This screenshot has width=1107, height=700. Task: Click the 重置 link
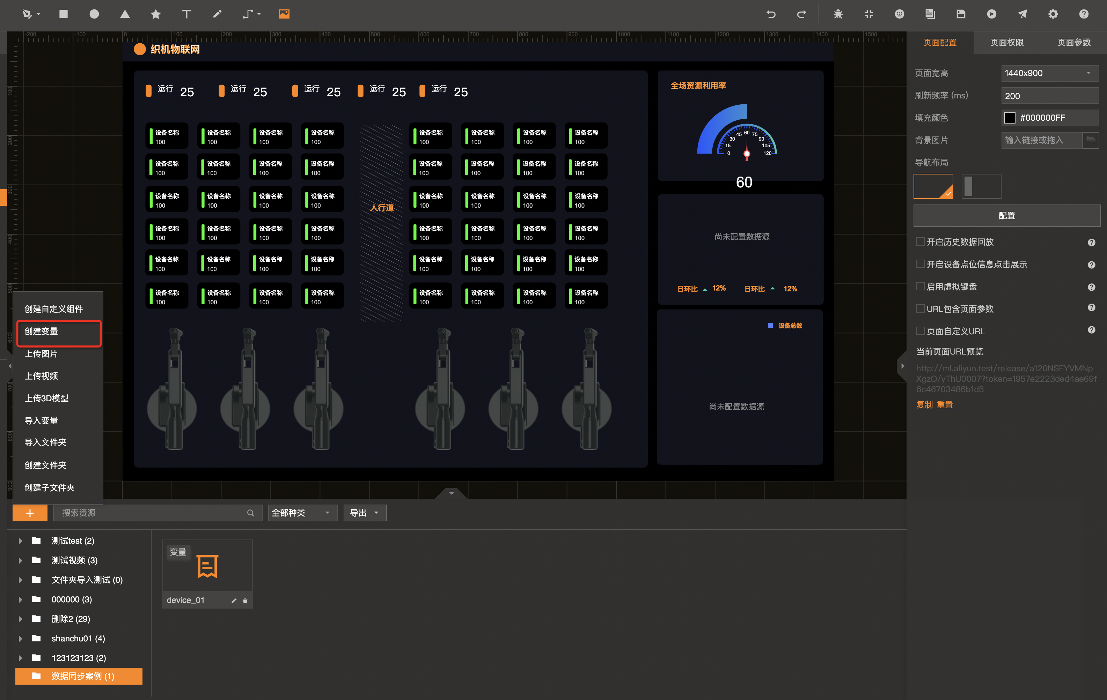pyautogui.click(x=945, y=405)
